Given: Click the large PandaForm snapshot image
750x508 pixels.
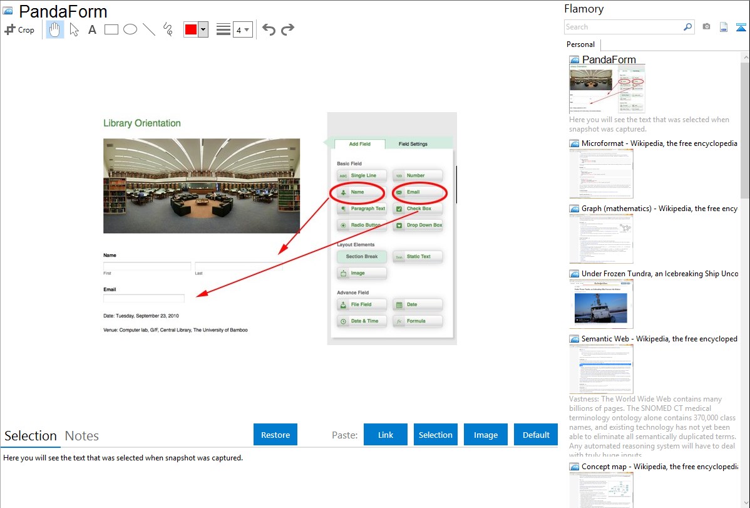Looking at the screenshot, I should (x=280, y=229).
